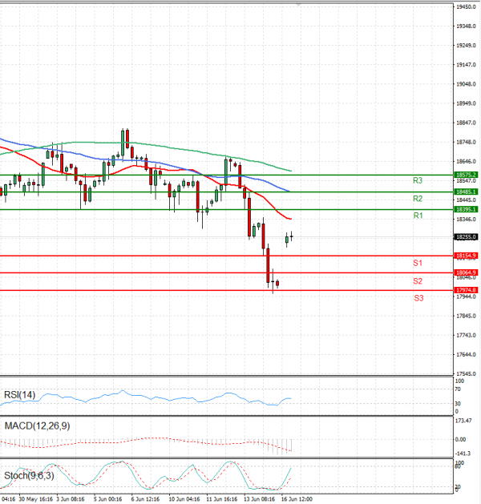This screenshot has height=504, width=481.
Task: Click the R2 resistance label
Action: pos(418,199)
